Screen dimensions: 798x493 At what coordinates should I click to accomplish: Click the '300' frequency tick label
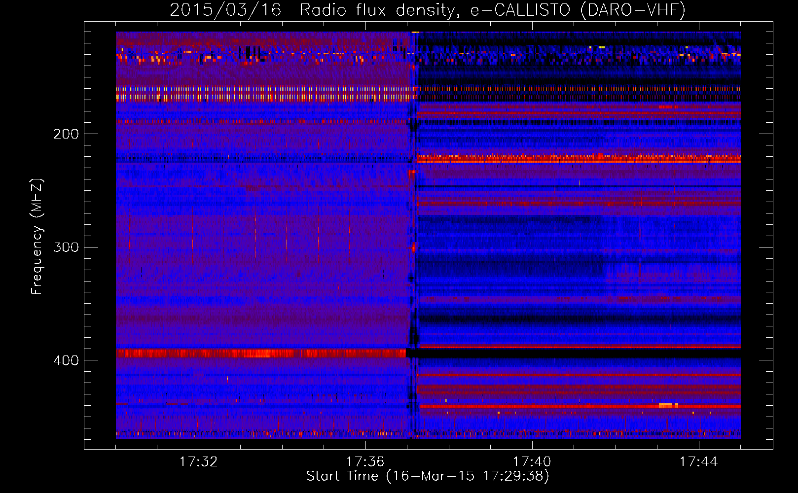pos(66,247)
